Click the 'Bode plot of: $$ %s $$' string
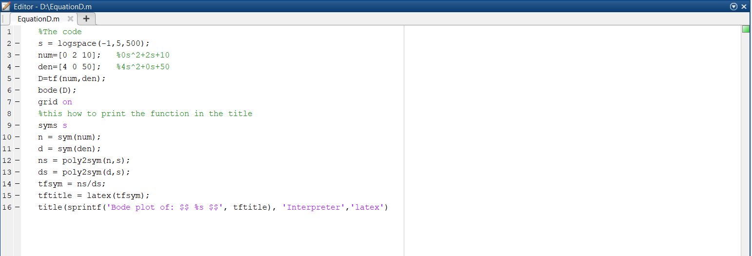 pos(165,207)
